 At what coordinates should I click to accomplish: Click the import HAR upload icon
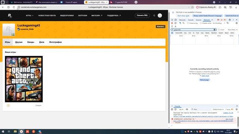point(172,26)
